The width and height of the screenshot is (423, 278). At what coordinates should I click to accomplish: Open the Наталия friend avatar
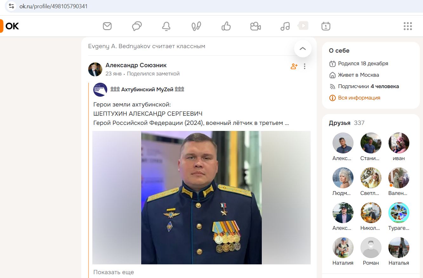[x=343, y=248]
